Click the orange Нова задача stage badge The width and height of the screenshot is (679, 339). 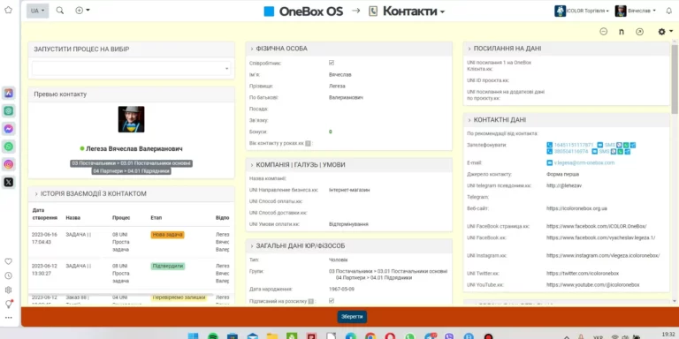(x=168, y=235)
